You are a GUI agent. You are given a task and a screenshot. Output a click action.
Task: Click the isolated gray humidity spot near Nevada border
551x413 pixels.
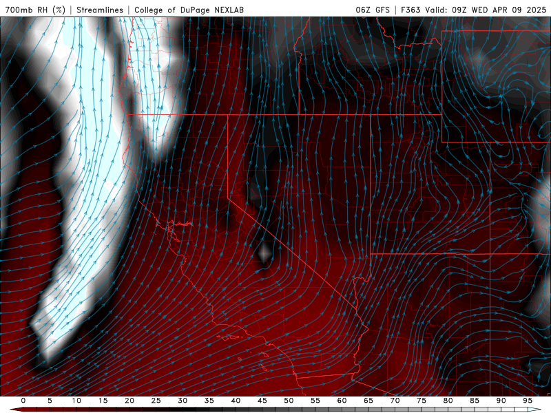(264, 253)
